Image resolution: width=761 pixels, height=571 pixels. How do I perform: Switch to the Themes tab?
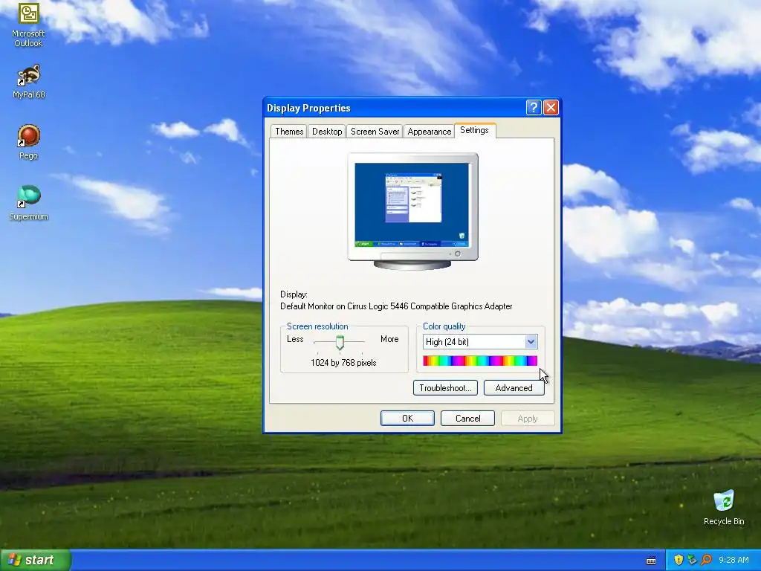pos(289,132)
